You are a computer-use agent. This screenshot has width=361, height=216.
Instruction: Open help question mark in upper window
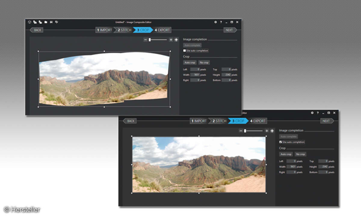tap(221, 22)
